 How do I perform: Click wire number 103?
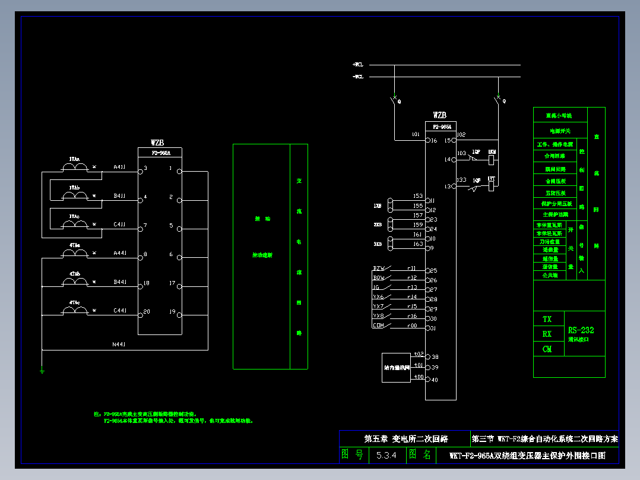(462, 153)
